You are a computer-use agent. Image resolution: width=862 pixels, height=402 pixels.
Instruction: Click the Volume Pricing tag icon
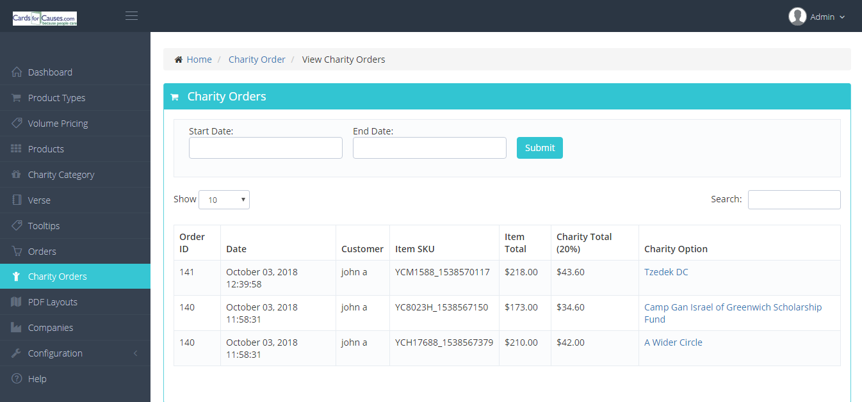[x=17, y=123]
